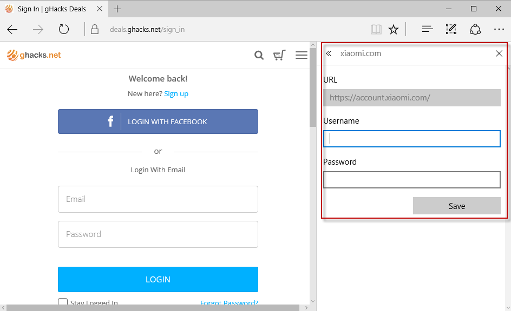Save the xiaomi.com credentials

(457, 206)
